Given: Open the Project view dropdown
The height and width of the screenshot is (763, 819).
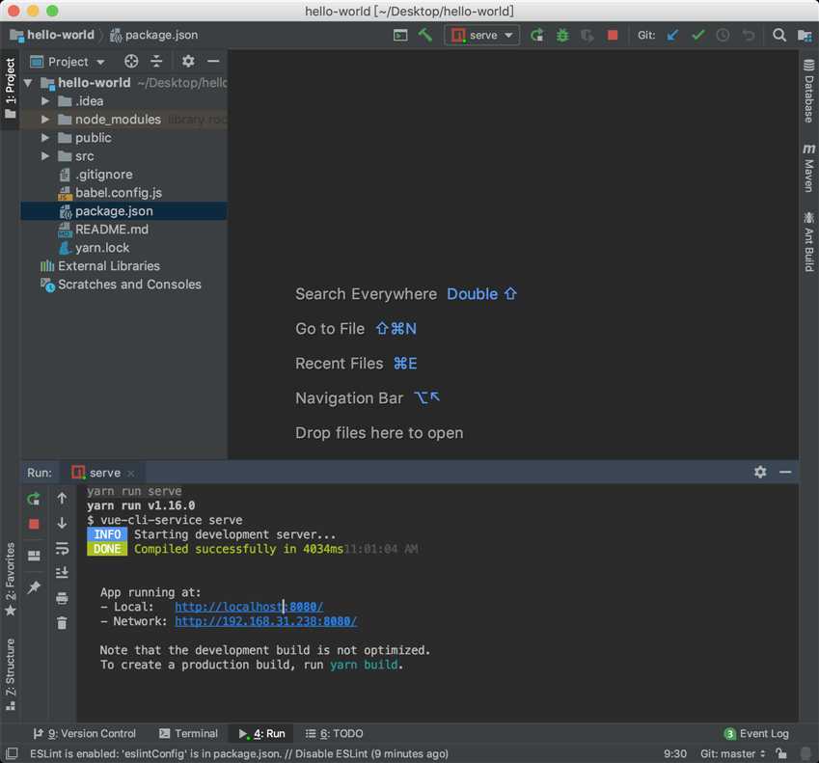Looking at the screenshot, I should pos(68,62).
